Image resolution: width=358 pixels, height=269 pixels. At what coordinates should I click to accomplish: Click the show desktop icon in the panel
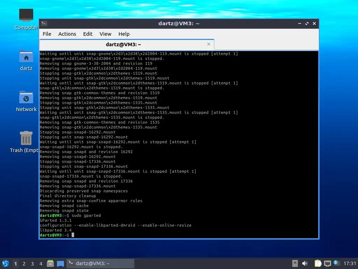60,263
